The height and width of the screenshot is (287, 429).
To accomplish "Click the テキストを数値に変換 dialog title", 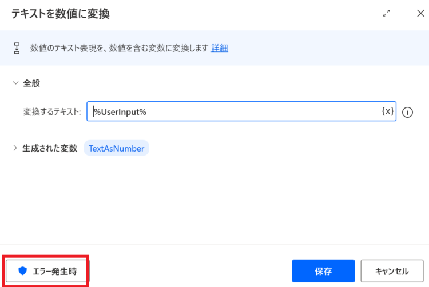I will point(61,13).
